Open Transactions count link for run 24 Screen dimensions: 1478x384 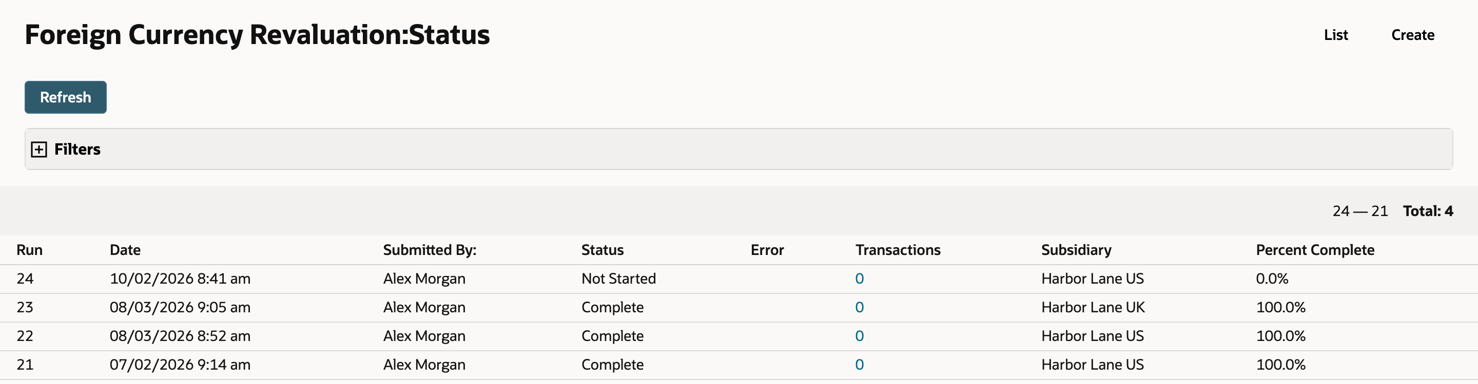[x=859, y=279]
